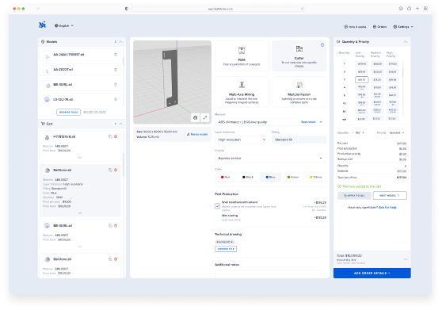
Task: Select medium priority price for quantity 1
Action: pos(377,64)
